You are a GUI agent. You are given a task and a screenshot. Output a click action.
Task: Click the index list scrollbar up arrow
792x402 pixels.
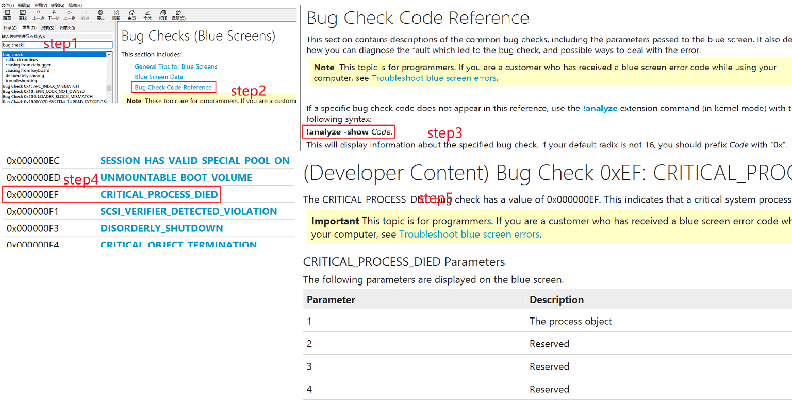(109, 54)
